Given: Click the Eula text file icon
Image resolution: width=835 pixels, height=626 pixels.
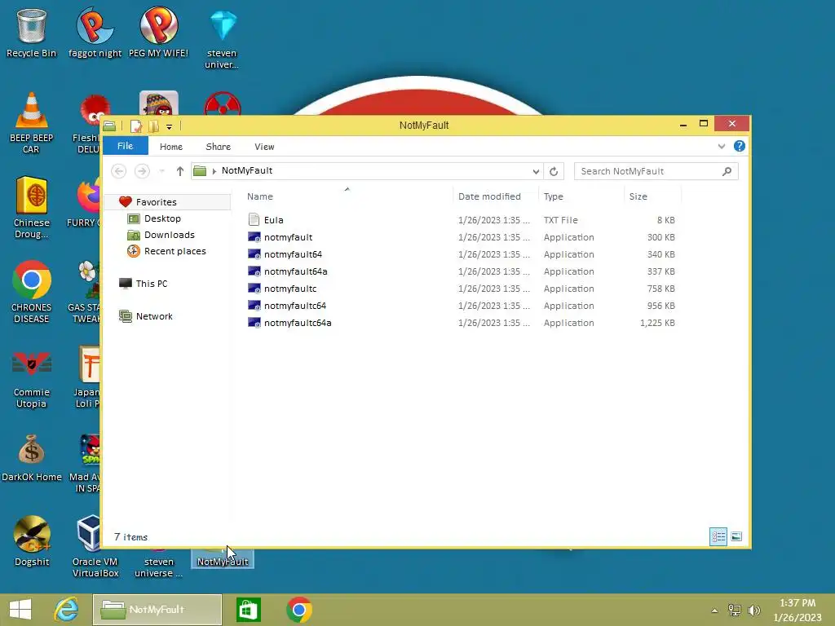Looking at the screenshot, I should click(x=254, y=220).
